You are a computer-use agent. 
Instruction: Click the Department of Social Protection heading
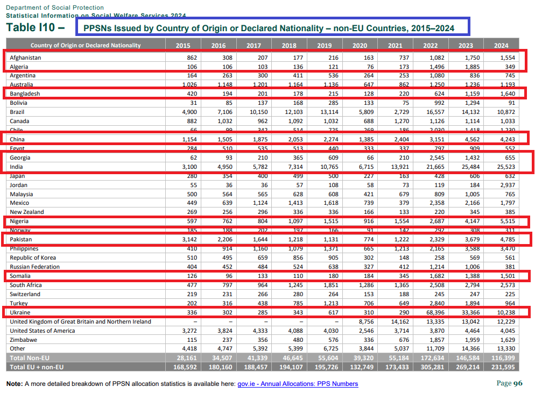[x=55, y=8]
